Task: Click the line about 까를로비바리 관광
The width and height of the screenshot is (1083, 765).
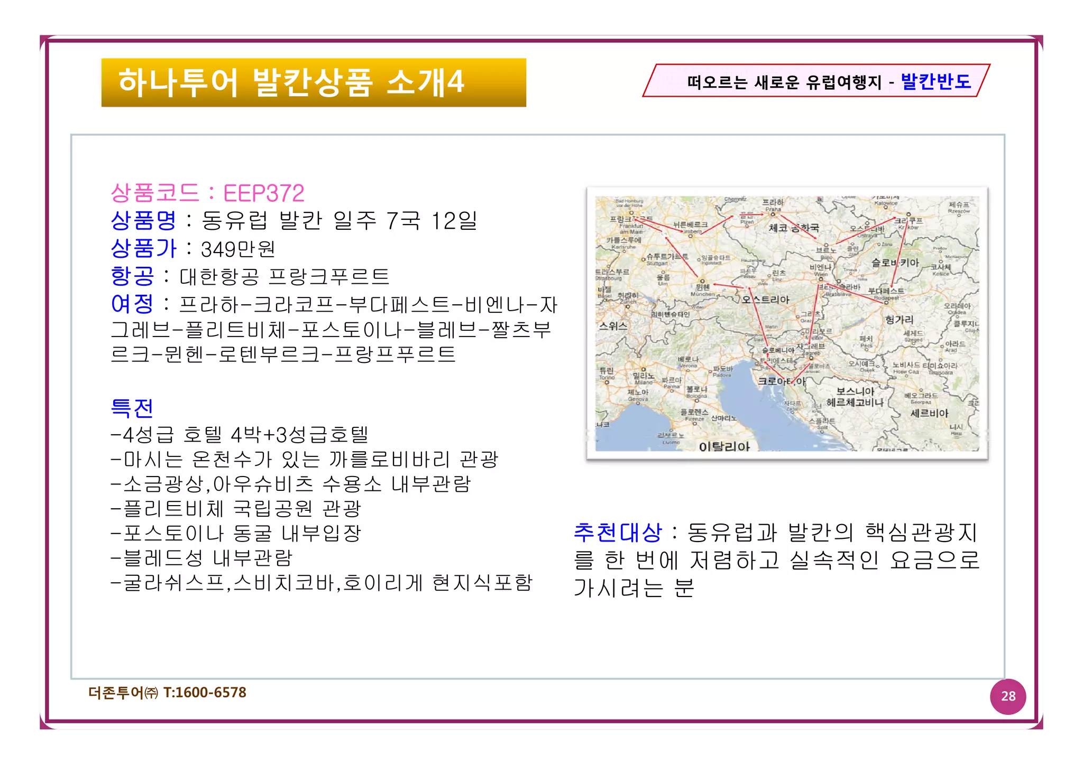Action: [305, 459]
